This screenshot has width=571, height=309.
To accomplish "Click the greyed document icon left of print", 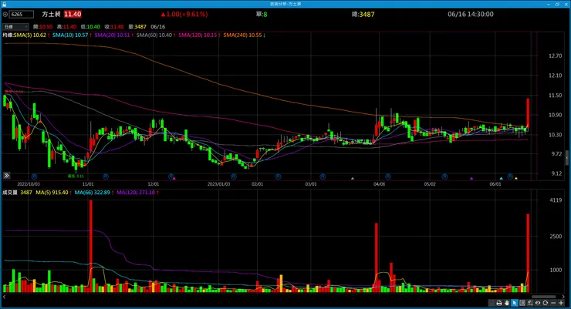I will 492,303.
